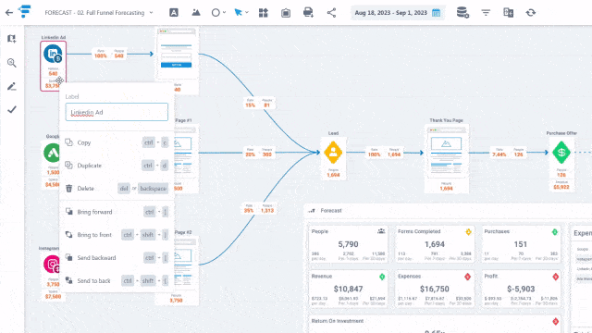Open the elements layout icon
The width and height of the screenshot is (592, 333).
point(263,12)
